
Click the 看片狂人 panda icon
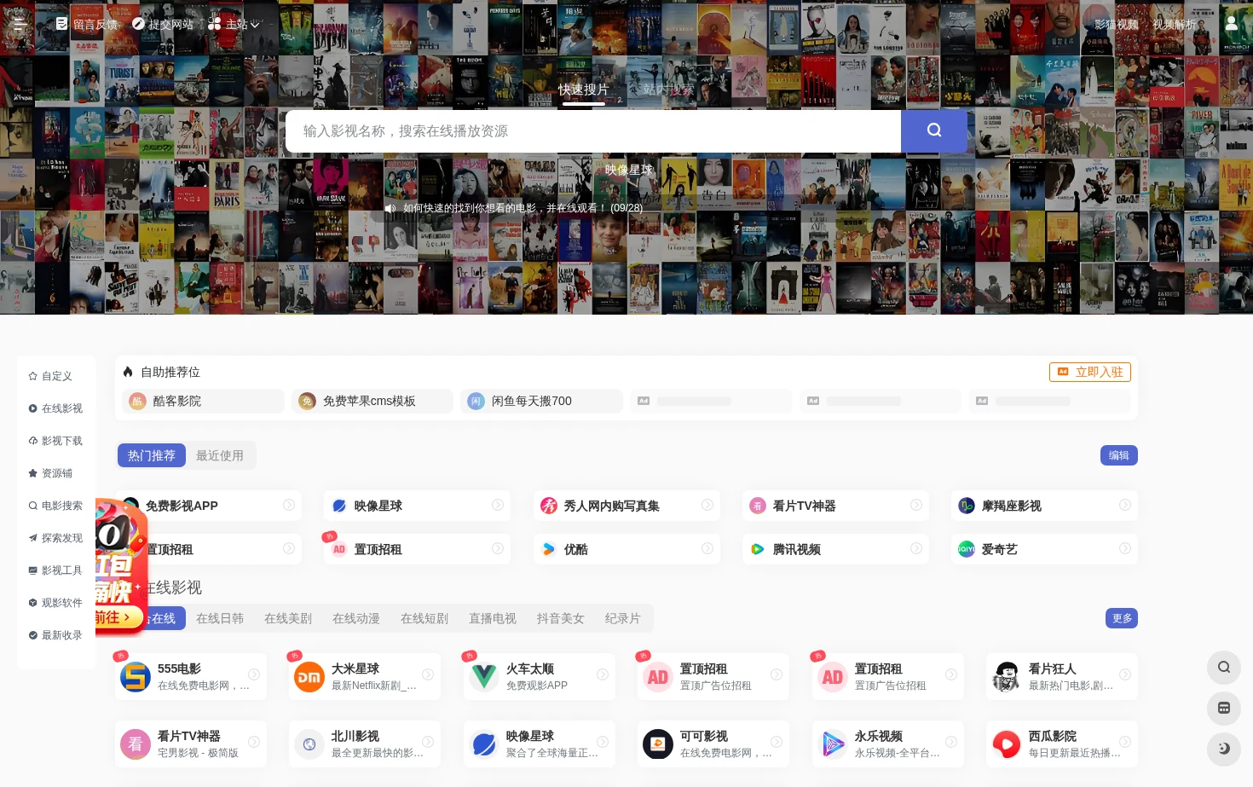pyautogui.click(x=1007, y=677)
